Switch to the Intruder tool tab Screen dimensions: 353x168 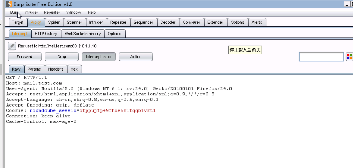tap(96, 22)
